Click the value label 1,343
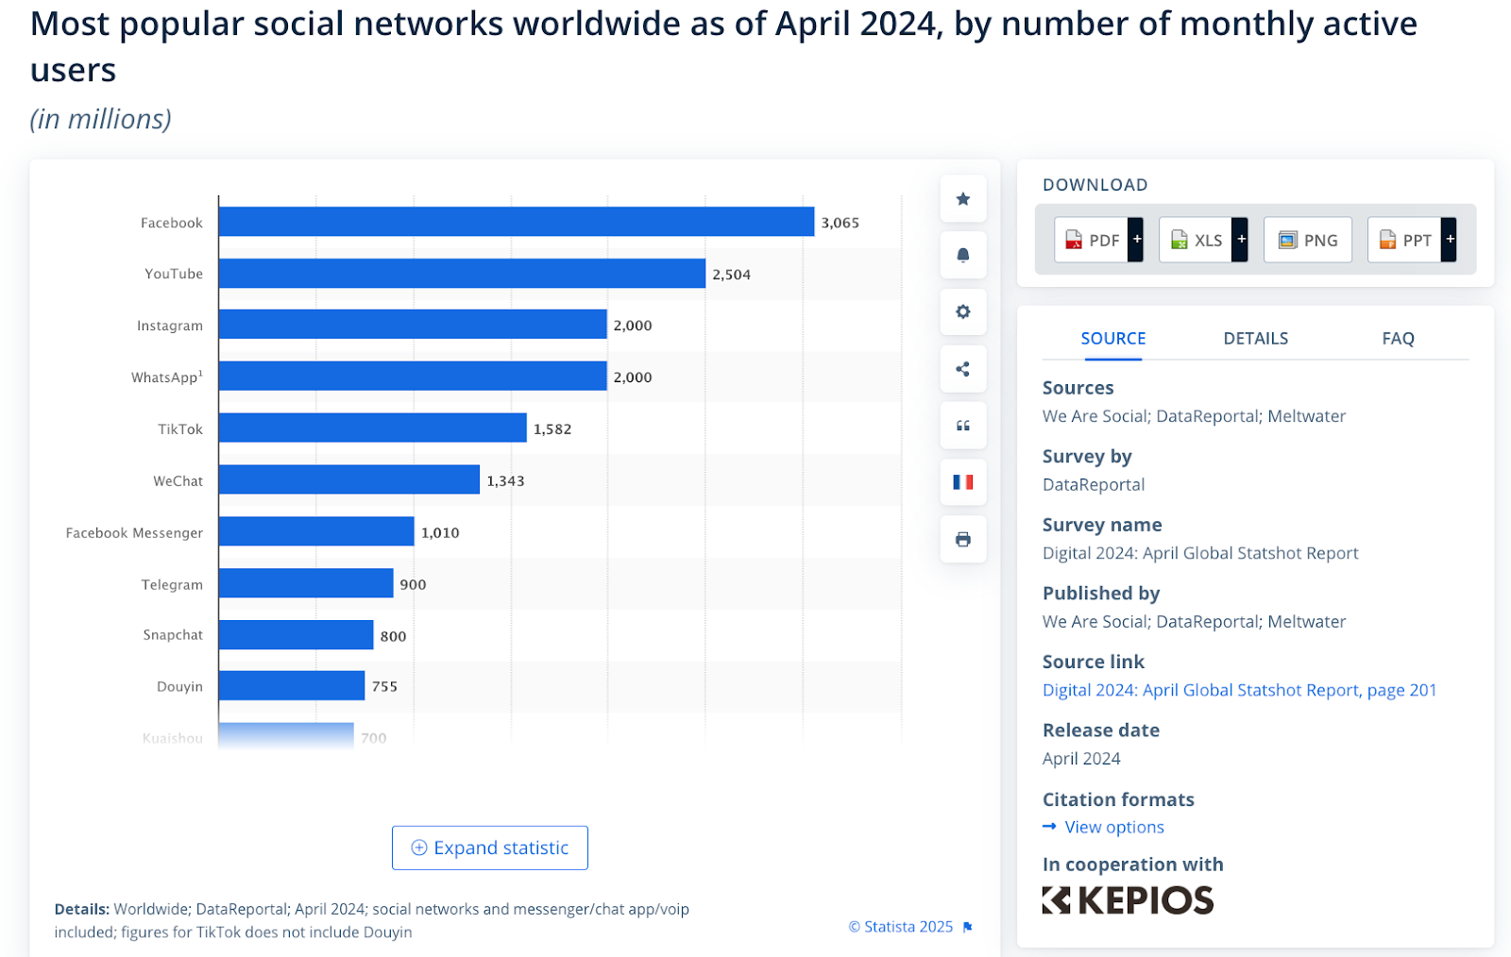Screen dimensions: 1511x957 click(x=505, y=481)
